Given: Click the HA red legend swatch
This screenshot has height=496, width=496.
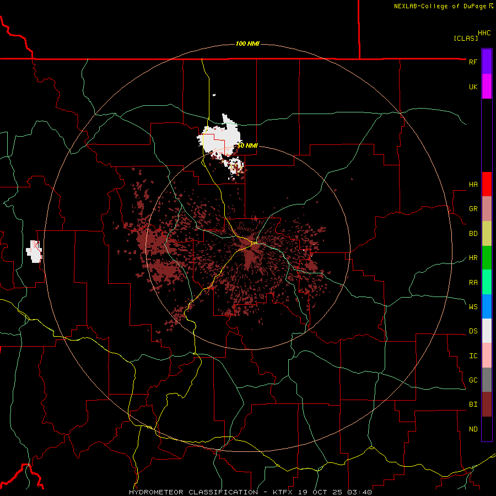Looking at the screenshot, I should 487,184.
